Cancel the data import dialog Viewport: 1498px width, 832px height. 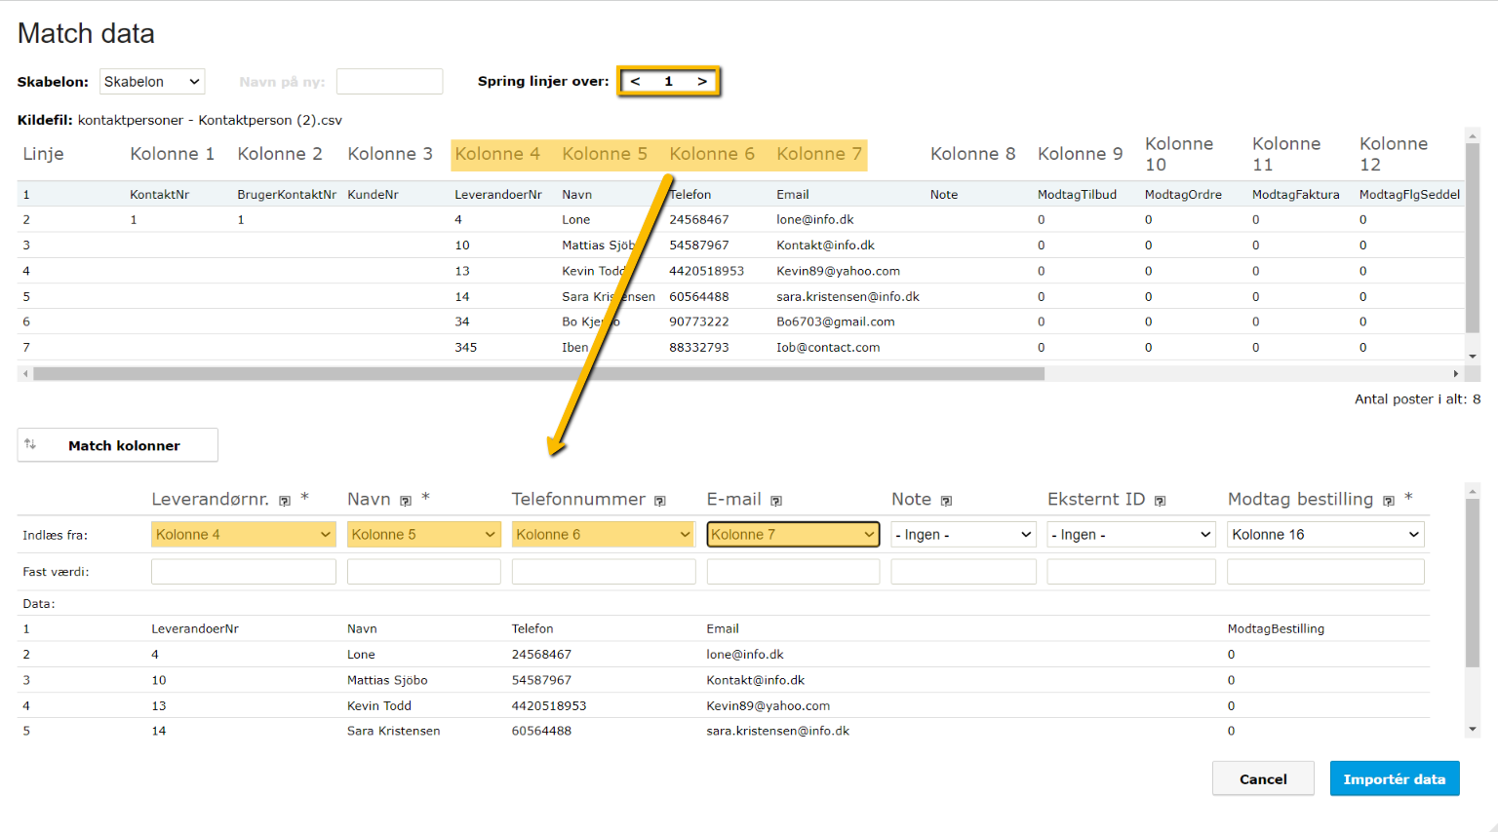1262,779
